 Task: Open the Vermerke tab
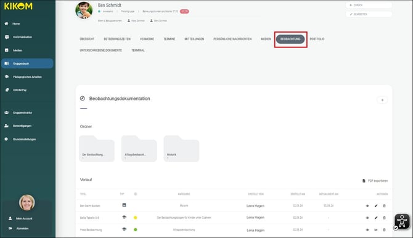coord(147,39)
